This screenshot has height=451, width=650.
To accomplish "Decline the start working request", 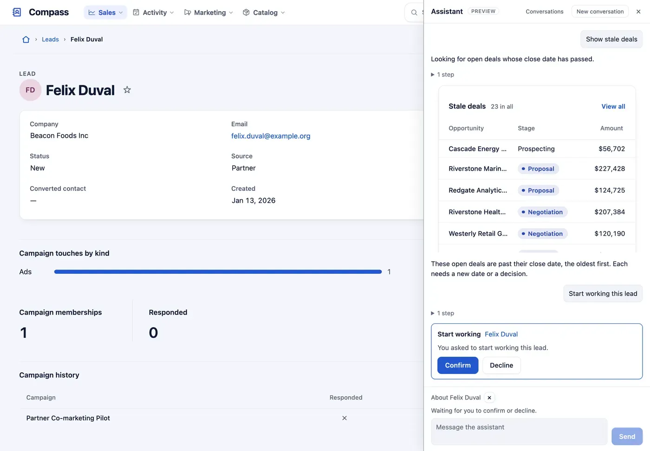I will pos(501,365).
